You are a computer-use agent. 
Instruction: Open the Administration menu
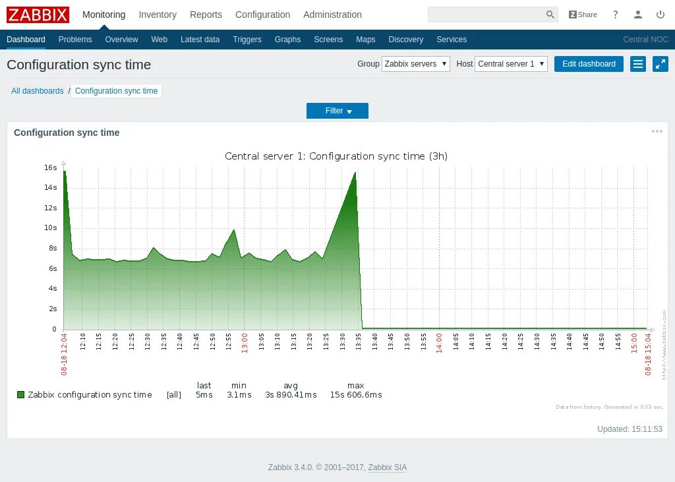[x=332, y=15]
